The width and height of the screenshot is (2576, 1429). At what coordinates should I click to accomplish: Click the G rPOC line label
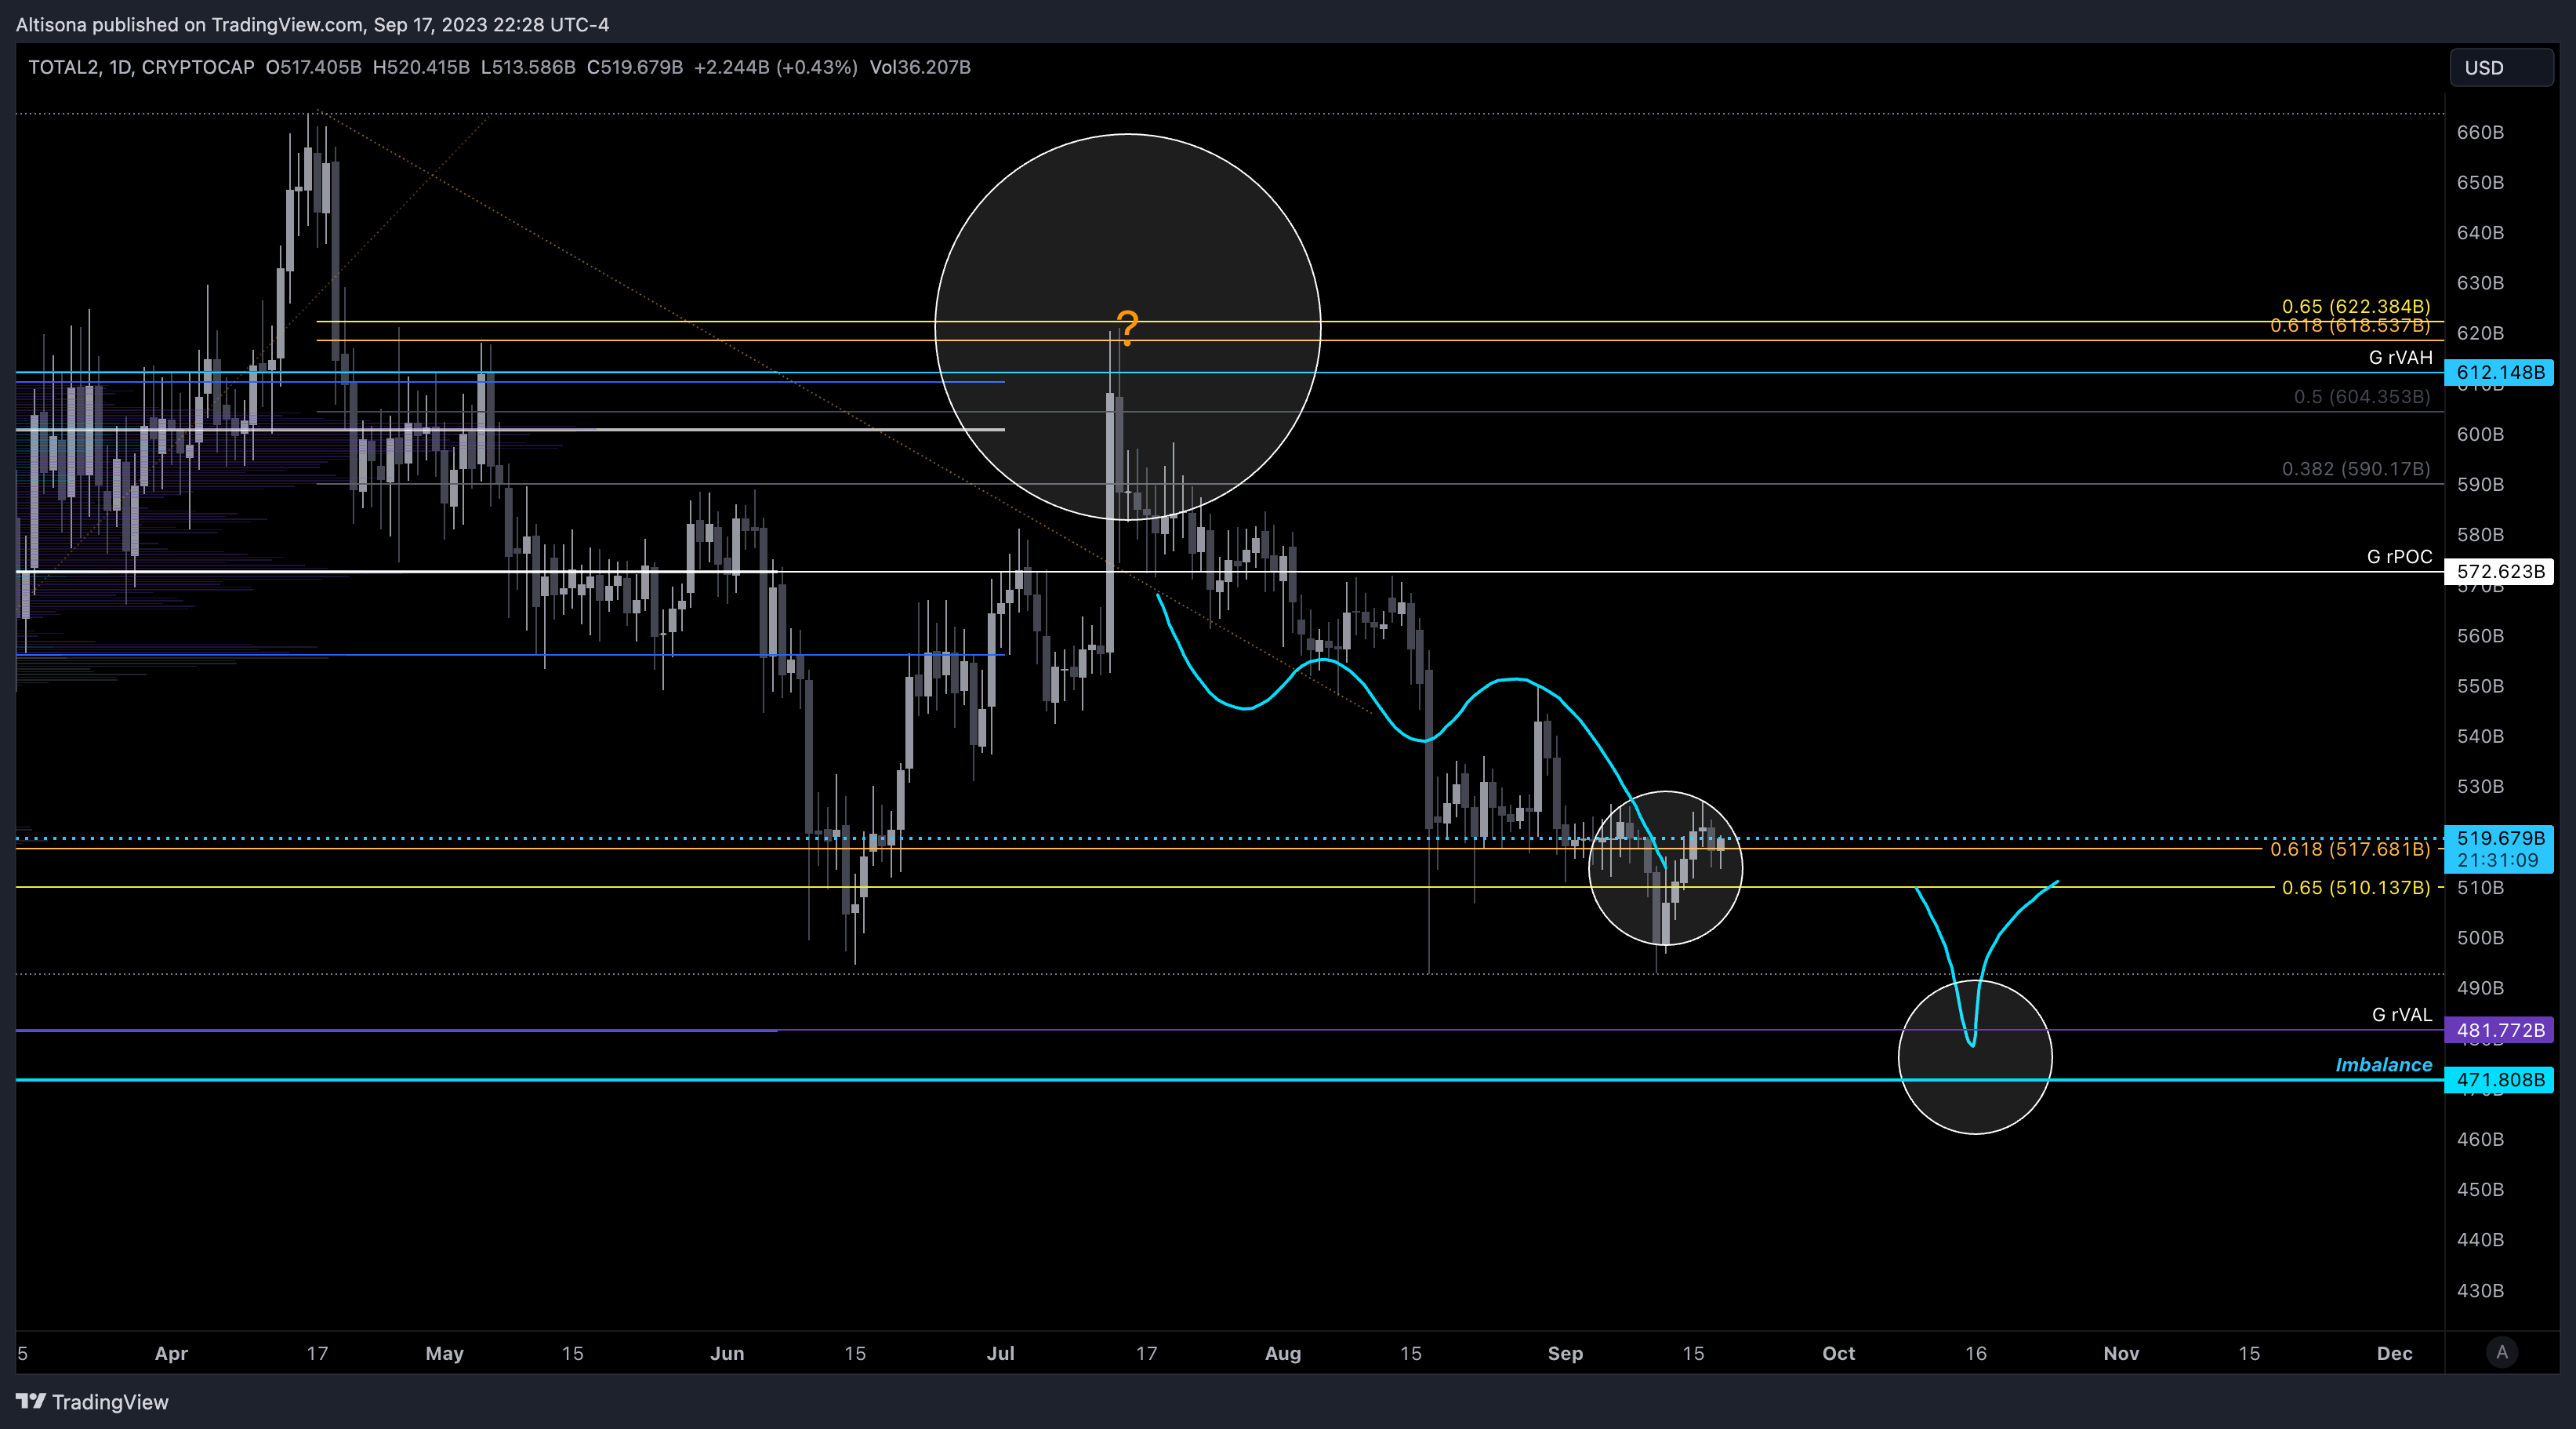pos(2399,556)
